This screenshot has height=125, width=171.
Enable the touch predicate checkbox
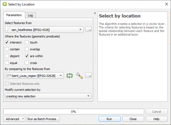point(27,42)
